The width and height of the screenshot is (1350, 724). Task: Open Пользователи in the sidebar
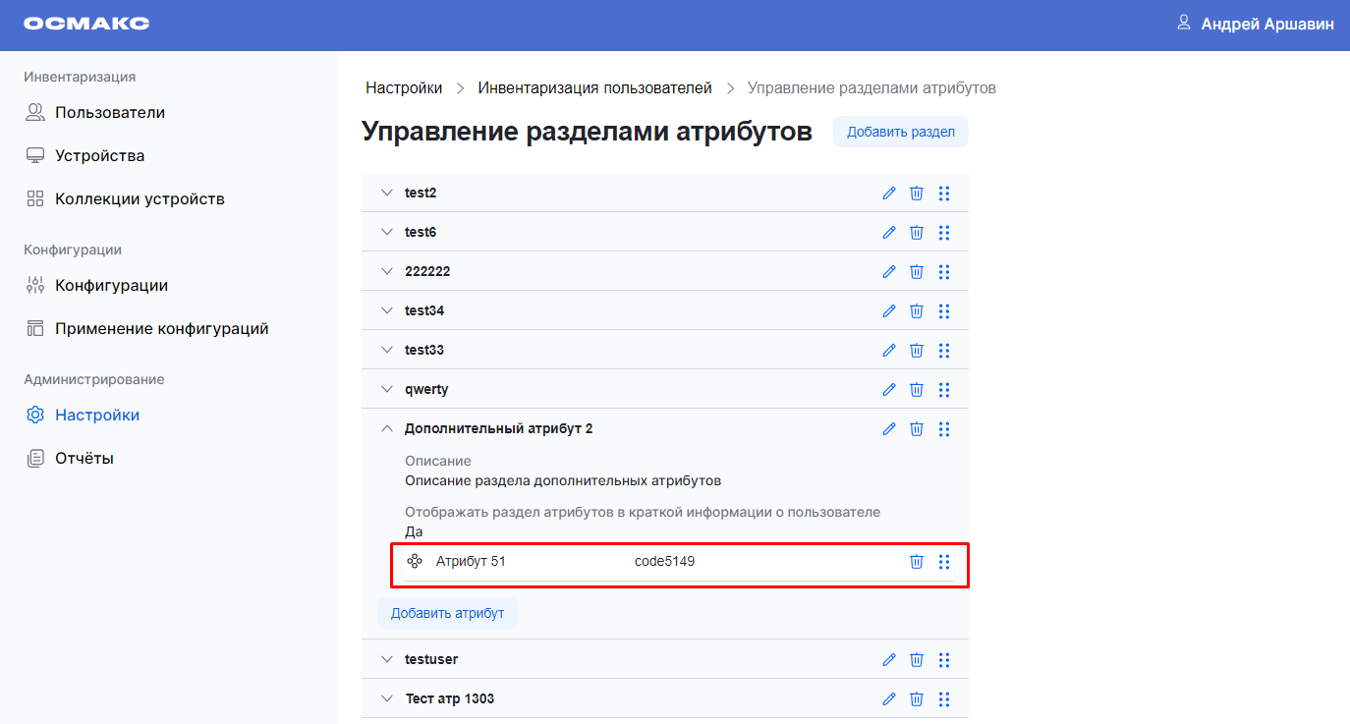(109, 113)
